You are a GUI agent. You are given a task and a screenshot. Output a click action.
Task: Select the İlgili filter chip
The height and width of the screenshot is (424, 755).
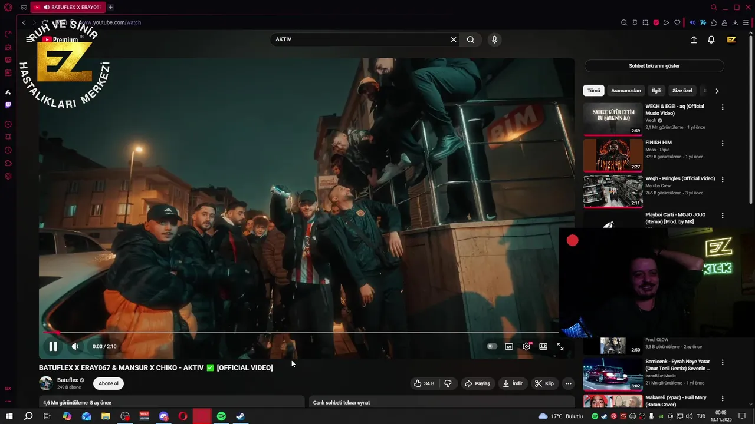pos(656,91)
